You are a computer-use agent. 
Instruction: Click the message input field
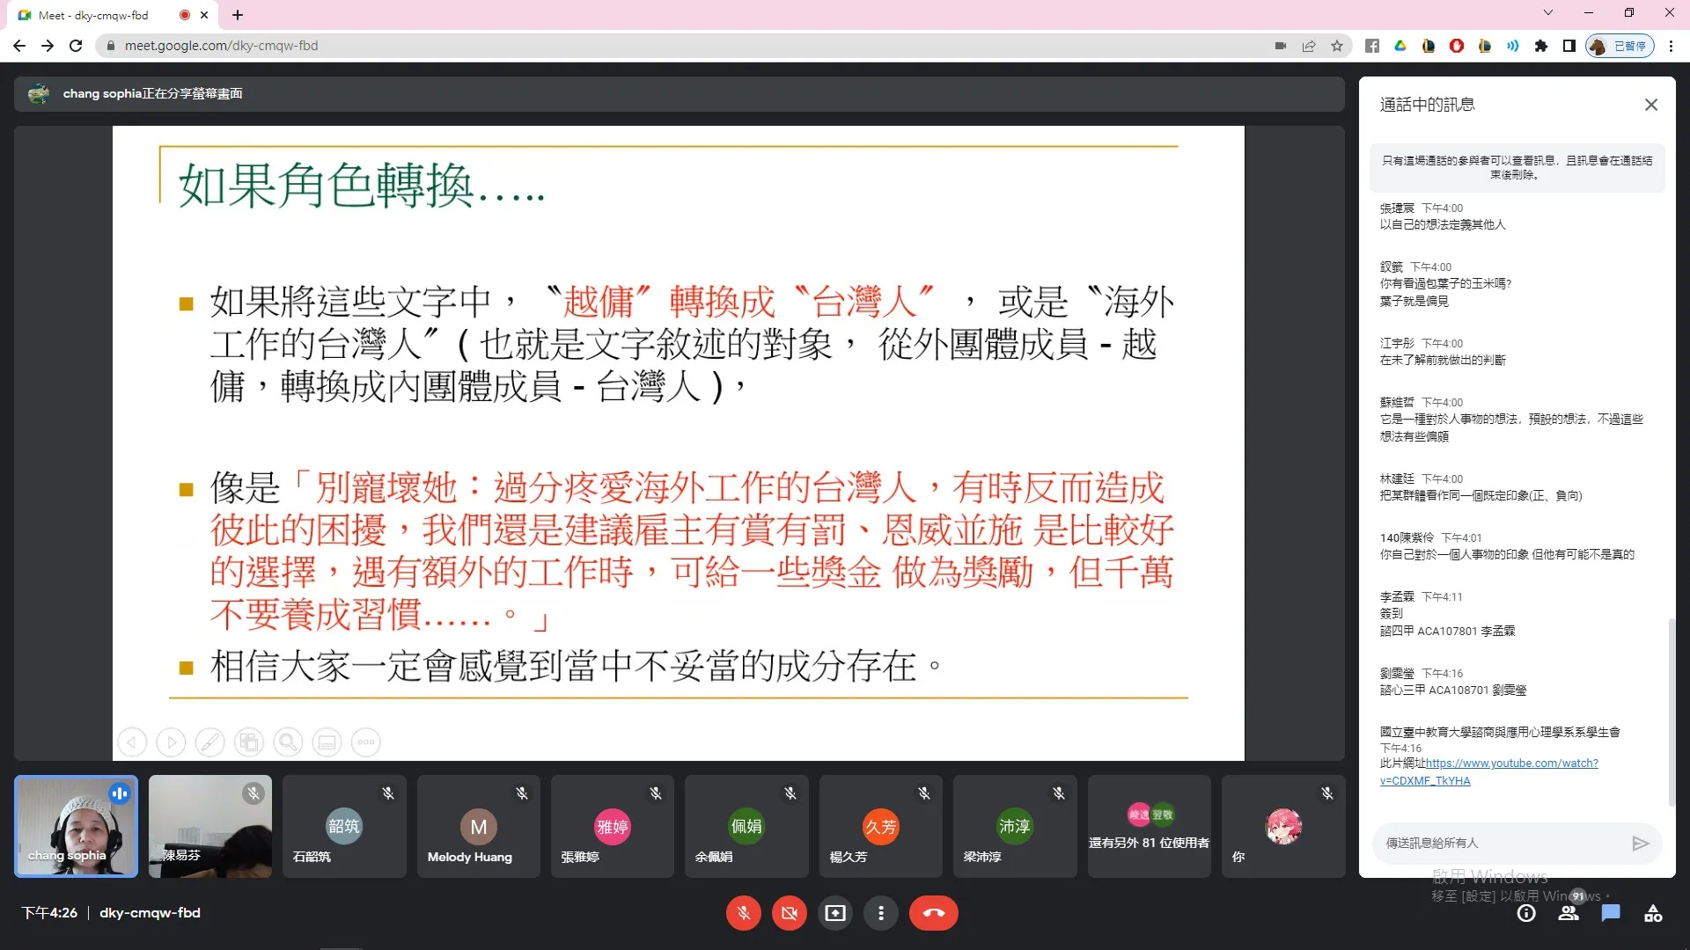(x=1501, y=843)
